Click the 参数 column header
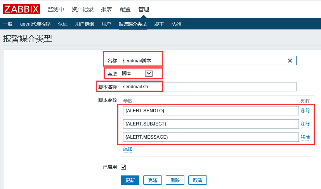The width and height of the screenshot is (321, 189). pos(128,101)
